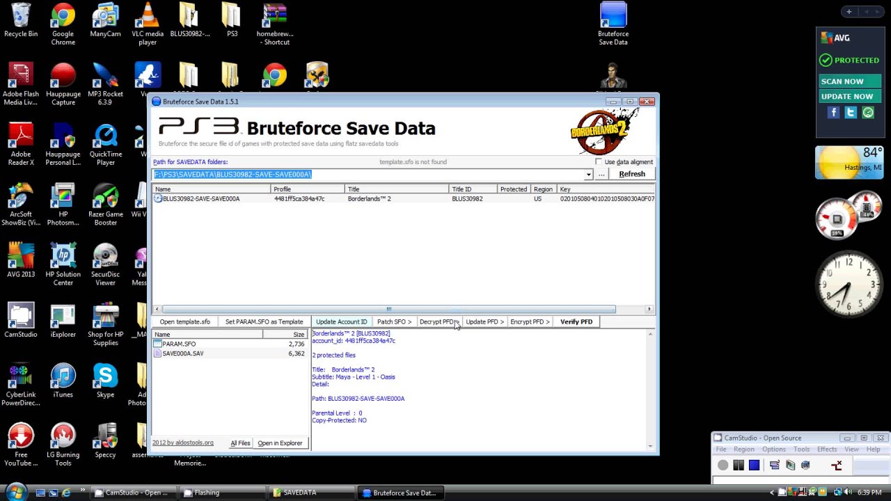The height and width of the screenshot is (501, 891).
Task: Sort by Profile column header
Action: point(308,189)
